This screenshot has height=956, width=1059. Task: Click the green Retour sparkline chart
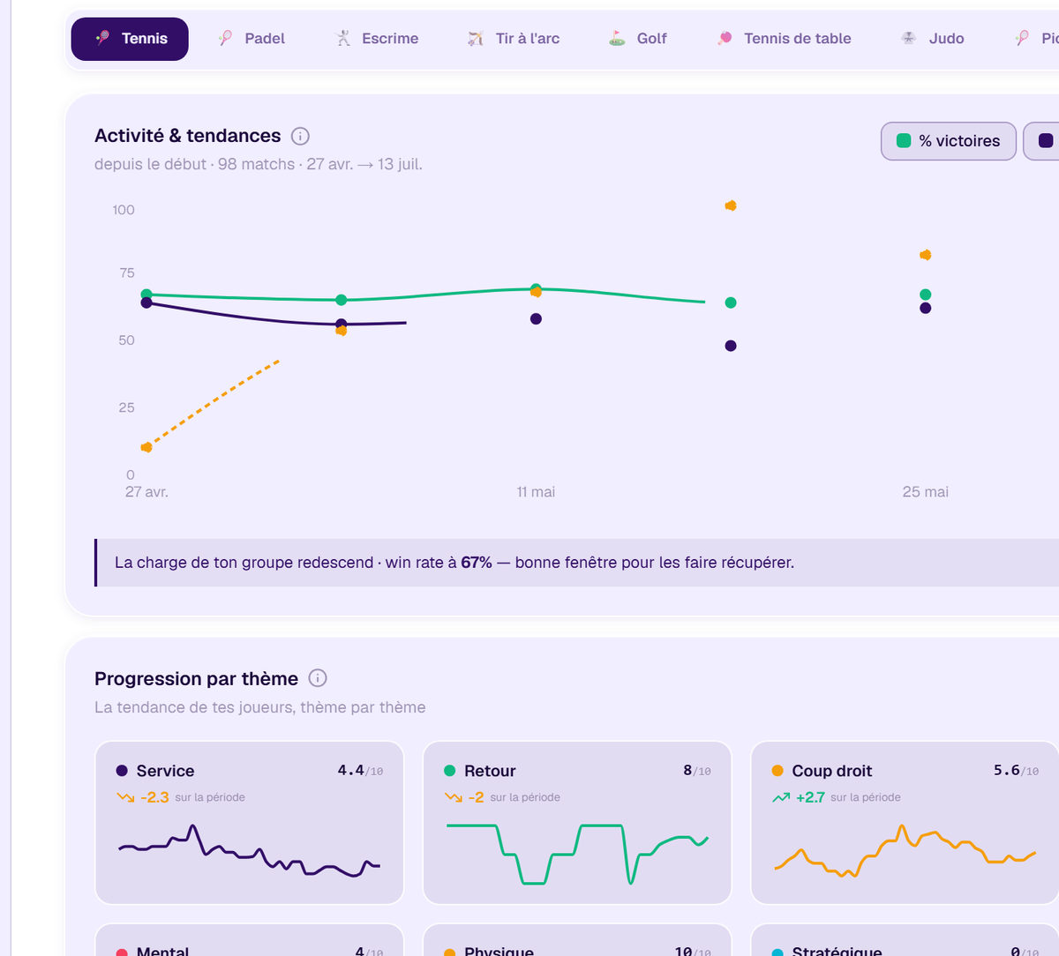pos(577,854)
